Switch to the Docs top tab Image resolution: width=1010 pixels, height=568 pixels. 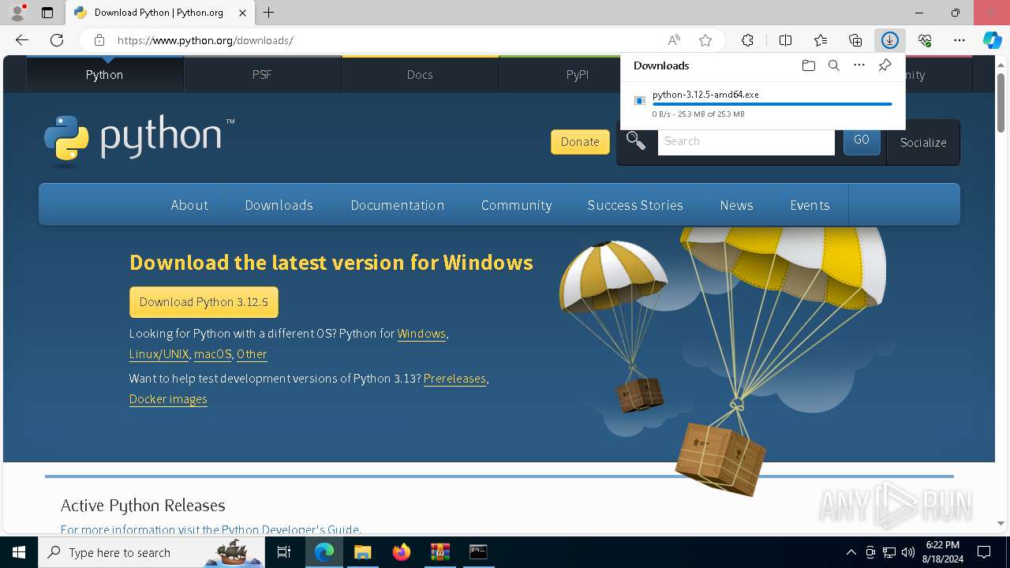coord(420,74)
